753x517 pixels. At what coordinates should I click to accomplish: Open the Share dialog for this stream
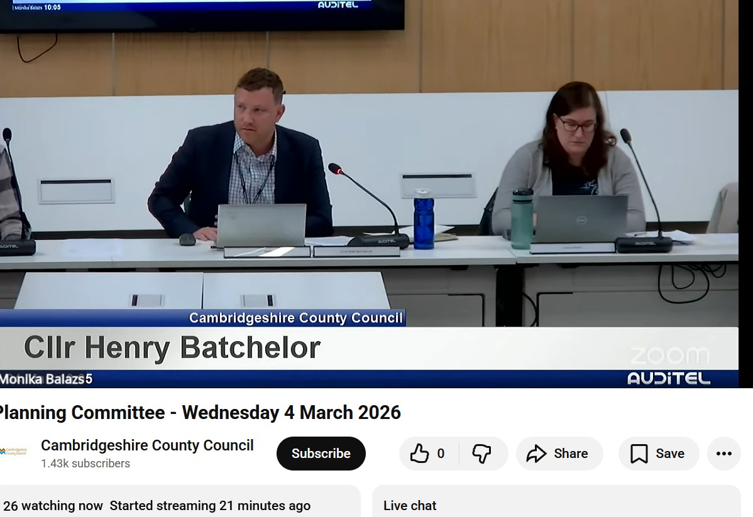[x=559, y=454]
